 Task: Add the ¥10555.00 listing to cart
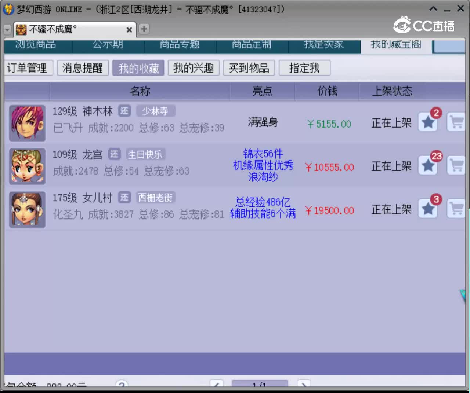pyautogui.click(x=456, y=165)
